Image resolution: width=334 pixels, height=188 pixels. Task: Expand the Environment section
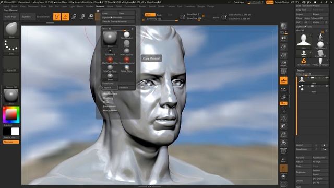[x=109, y=107]
